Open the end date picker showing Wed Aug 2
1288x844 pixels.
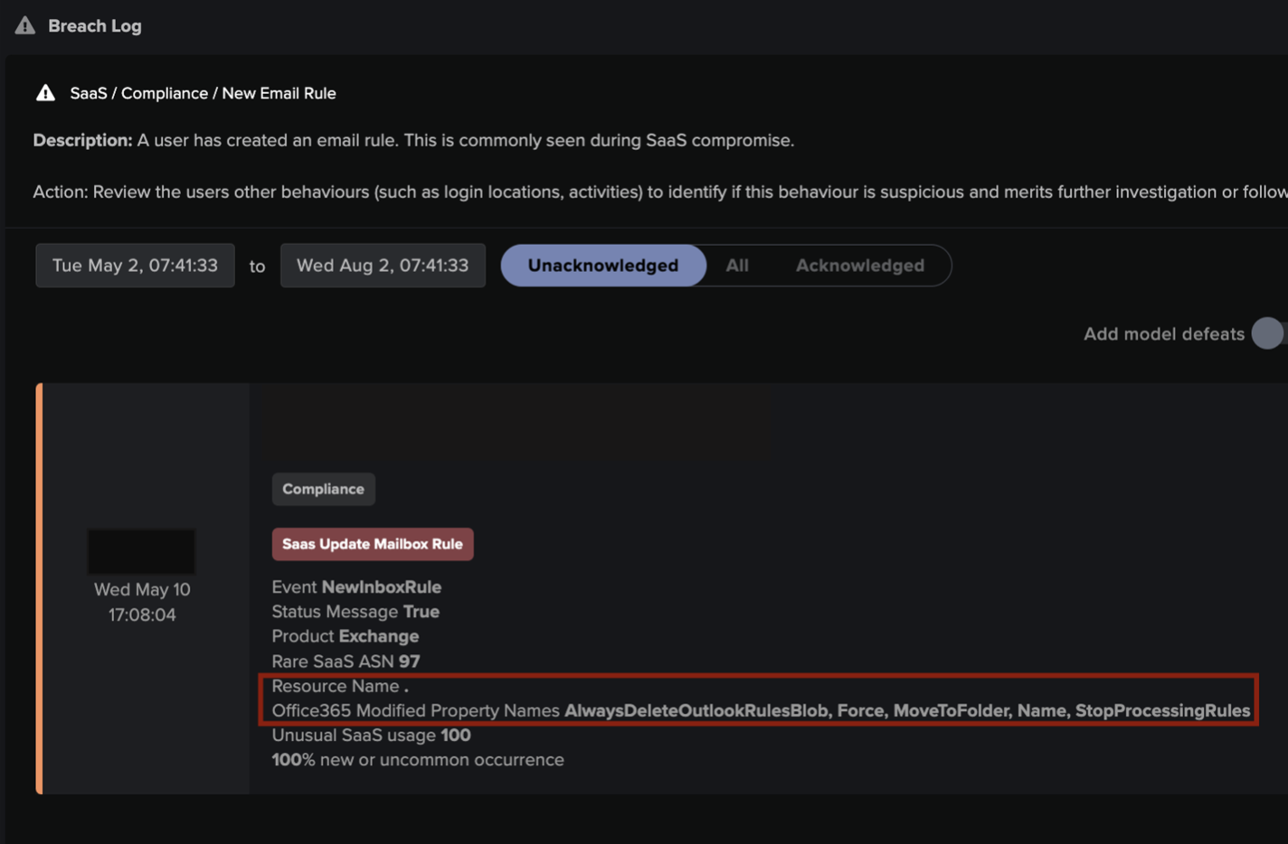click(x=382, y=265)
